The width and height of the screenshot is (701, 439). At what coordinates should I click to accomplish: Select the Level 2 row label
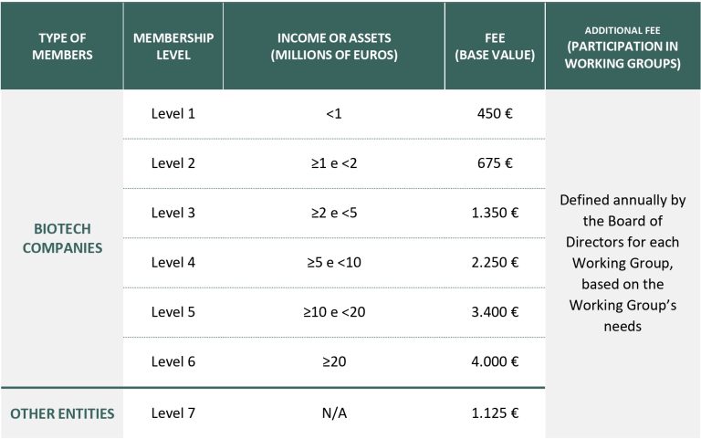[x=173, y=163]
